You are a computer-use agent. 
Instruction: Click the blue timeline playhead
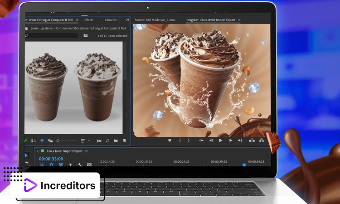click(244, 165)
